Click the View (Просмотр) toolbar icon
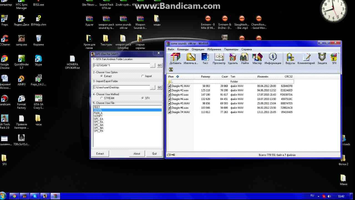Viewport: 355px width, 200px height. coord(219,59)
